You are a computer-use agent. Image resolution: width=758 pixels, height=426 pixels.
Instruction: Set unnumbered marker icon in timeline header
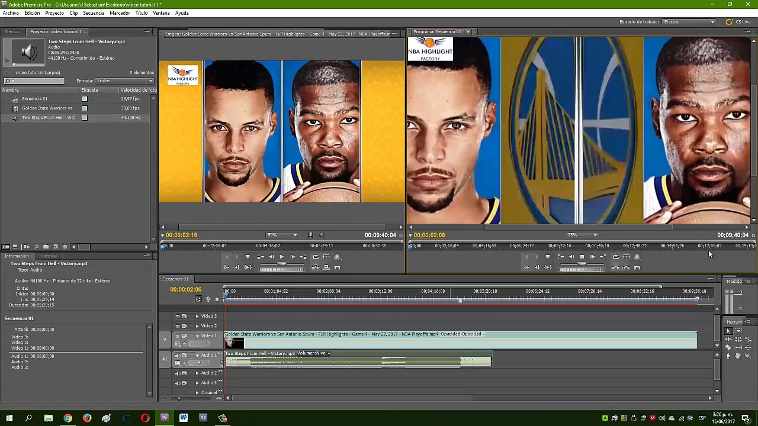tap(217, 299)
